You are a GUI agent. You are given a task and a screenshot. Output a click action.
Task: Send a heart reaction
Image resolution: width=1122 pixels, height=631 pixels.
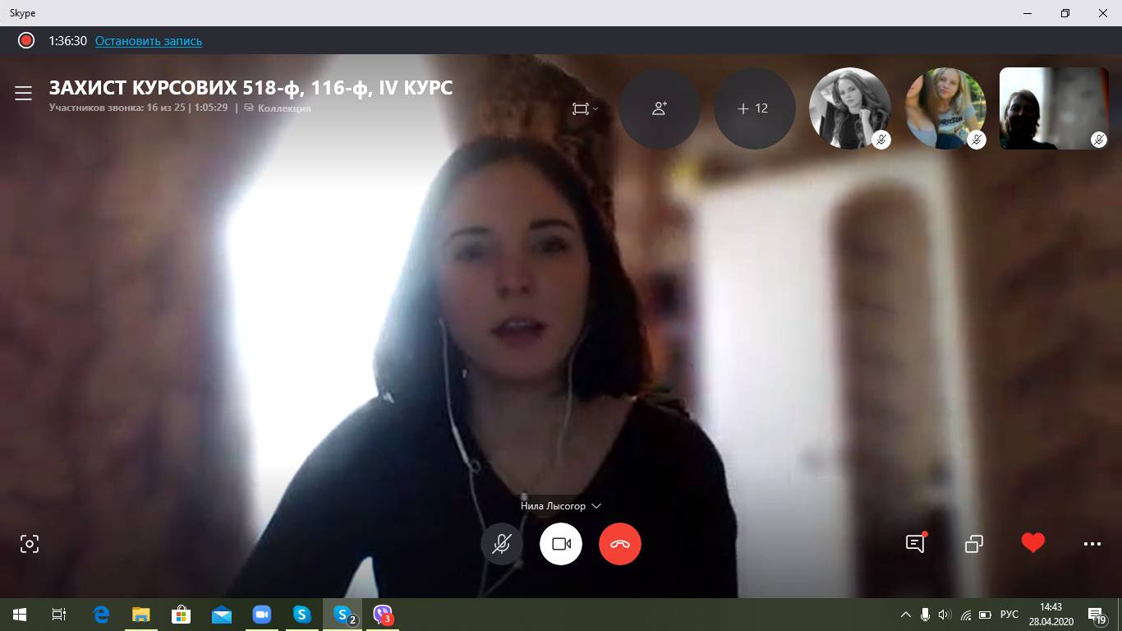pos(1032,543)
